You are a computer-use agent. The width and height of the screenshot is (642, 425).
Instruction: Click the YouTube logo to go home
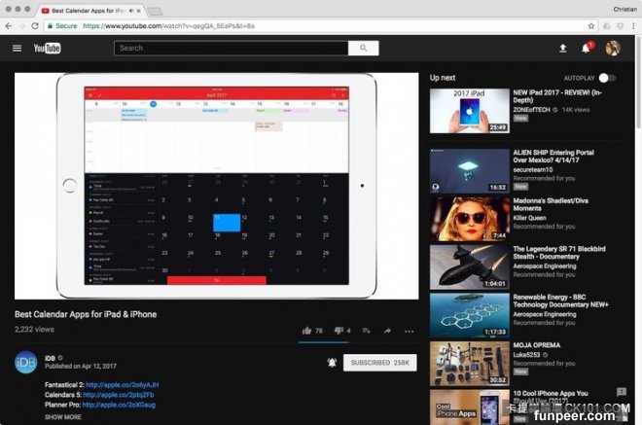(48, 48)
